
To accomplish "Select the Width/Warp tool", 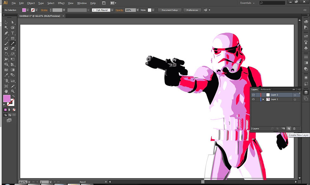I will (x=6, y=59).
